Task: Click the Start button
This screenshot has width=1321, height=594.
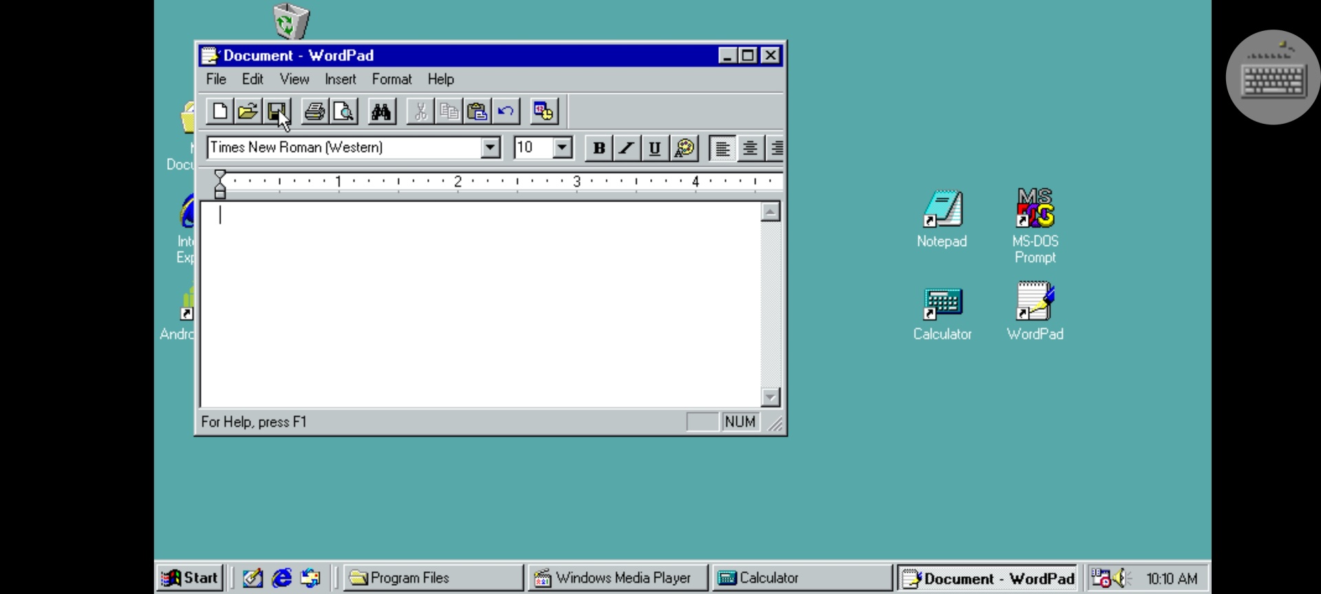Action: tap(190, 578)
